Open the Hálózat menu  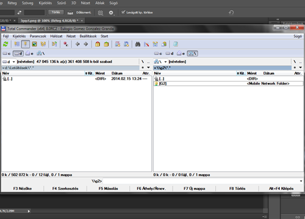click(56, 36)
